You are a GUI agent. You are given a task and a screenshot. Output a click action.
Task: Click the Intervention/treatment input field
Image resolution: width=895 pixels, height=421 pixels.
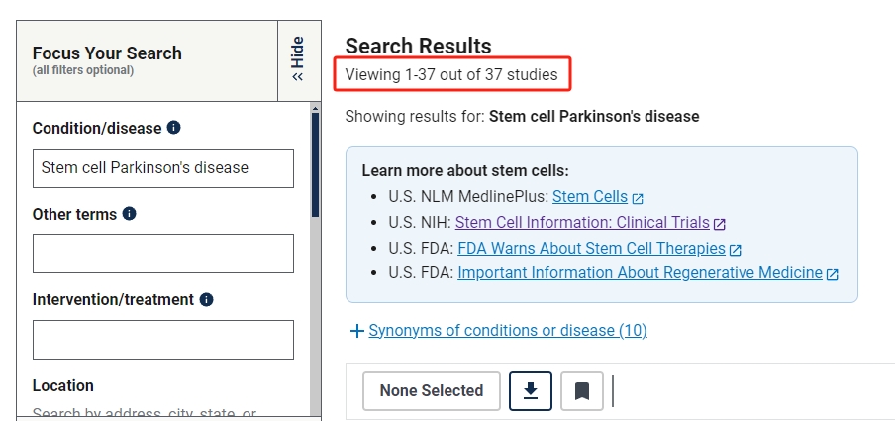(x=163, y=340)
